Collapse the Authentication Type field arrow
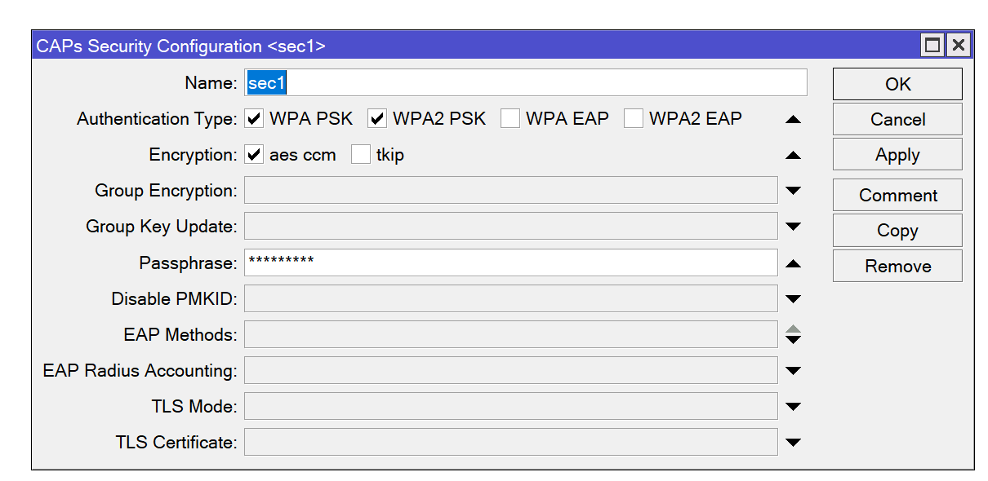Viewport: 988px width, 481px height. 793,120
